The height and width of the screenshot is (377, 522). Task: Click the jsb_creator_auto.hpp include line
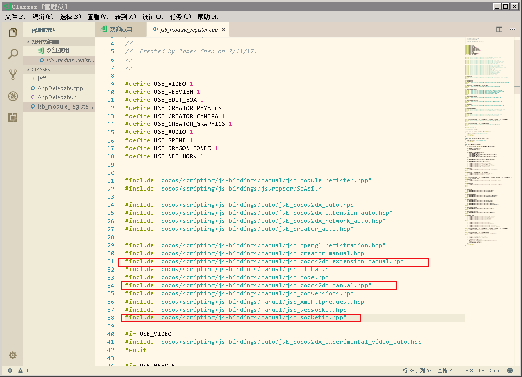tap(239, 229)
